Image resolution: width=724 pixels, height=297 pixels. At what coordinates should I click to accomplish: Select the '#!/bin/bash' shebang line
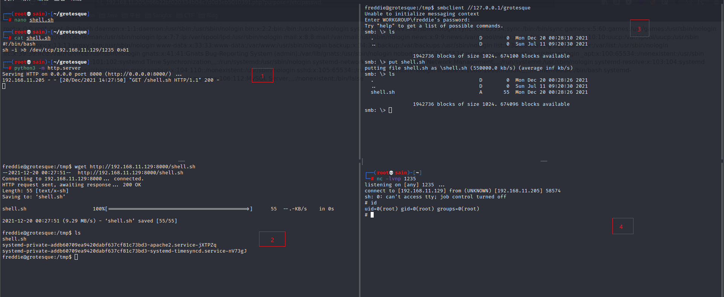19,44
